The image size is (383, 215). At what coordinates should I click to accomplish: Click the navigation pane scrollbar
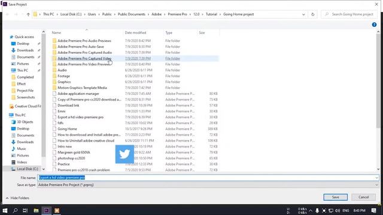pyautogui.click(x=44, y=95)
